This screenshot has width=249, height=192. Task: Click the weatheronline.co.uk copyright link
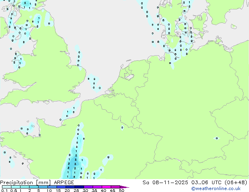coord(216,188)
